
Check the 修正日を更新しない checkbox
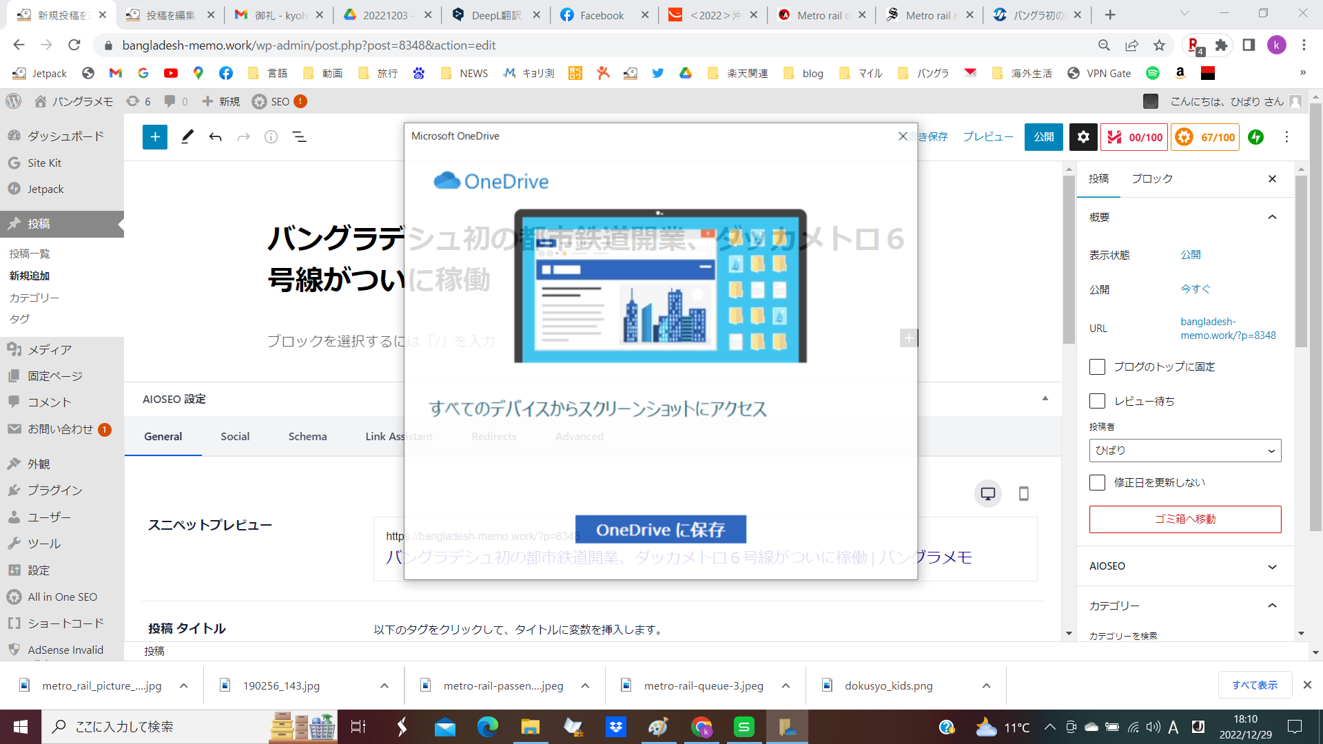[1097, 482]
